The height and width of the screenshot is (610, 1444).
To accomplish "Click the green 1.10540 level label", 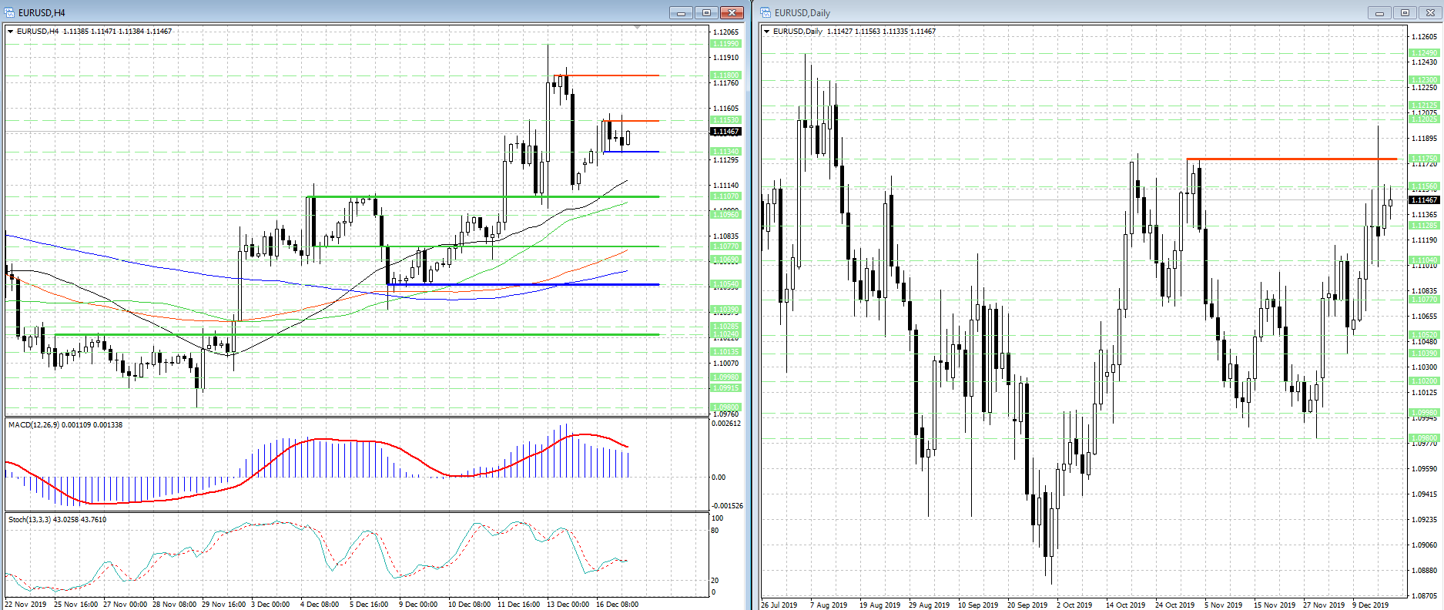I will [x=725, y=284].
